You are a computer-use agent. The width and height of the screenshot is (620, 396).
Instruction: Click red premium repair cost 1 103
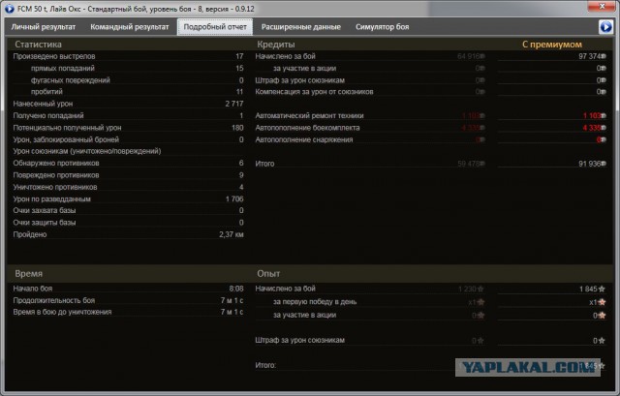point(592,115)
